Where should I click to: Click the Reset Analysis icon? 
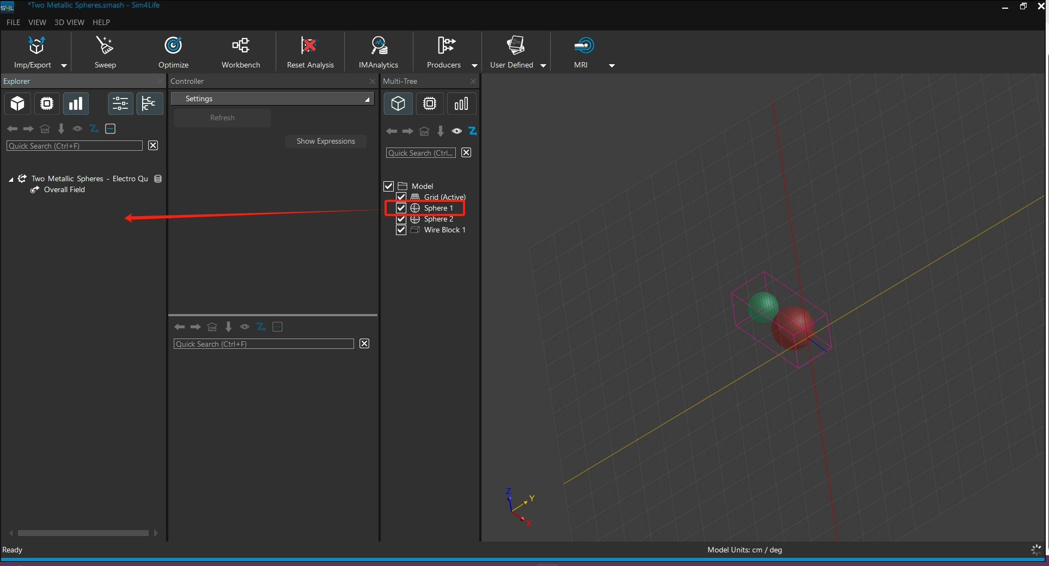tap(309, 46)
